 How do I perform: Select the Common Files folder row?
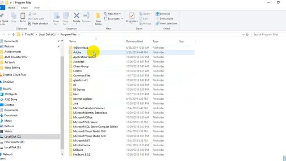(131, 76)
